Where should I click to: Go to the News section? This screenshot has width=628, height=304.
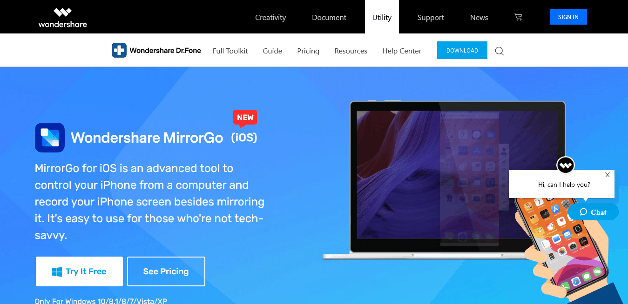click(479, 17)
